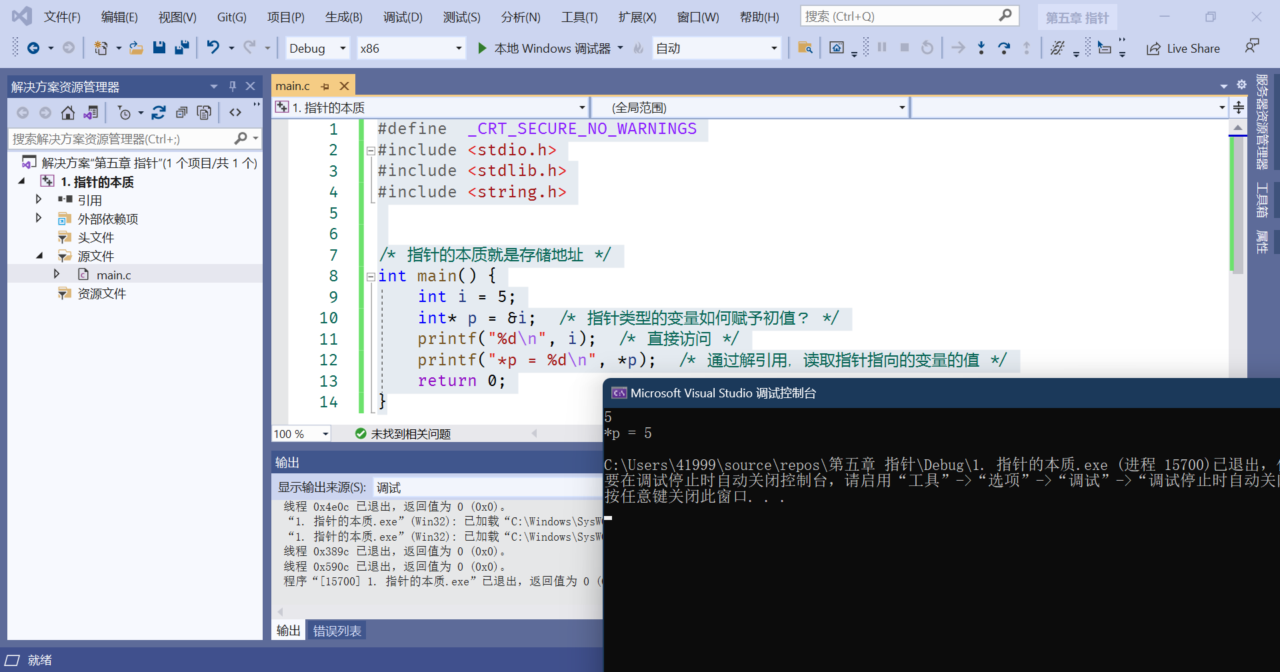This screenshot has height=672, width=1280.
Task: Expand the 引用 tree node
Action: tap(39, 199)
